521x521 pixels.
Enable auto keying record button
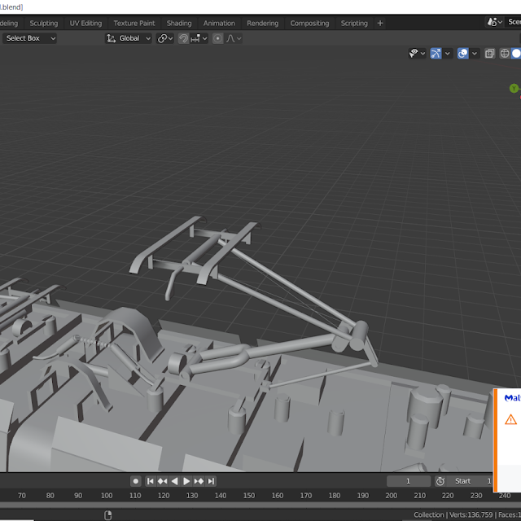click(136, 481)
